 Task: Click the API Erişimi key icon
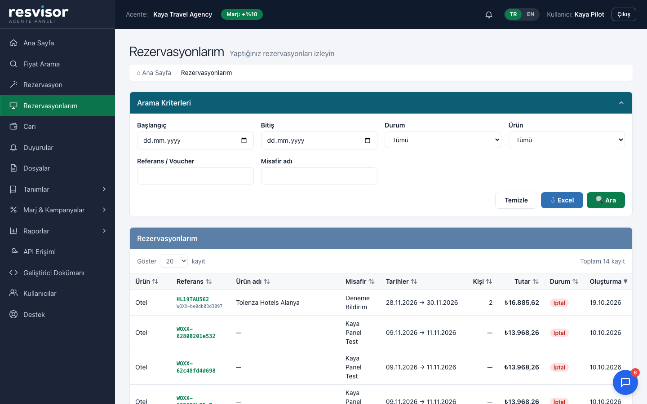(x=14, y=251)
